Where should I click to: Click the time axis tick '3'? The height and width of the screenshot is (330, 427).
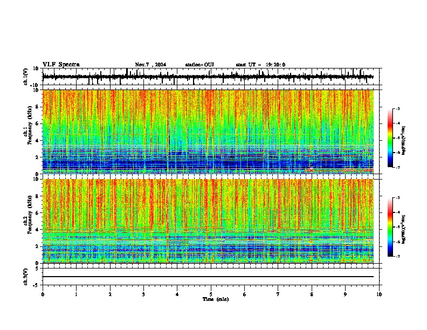click(143, 294)
